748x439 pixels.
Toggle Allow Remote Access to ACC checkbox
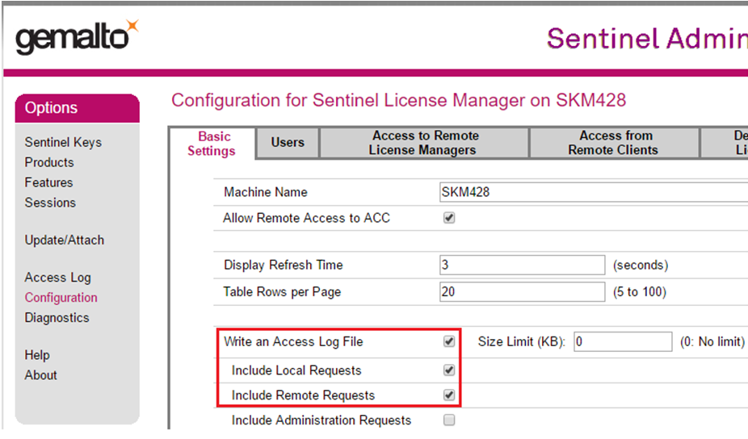point(450,218)
